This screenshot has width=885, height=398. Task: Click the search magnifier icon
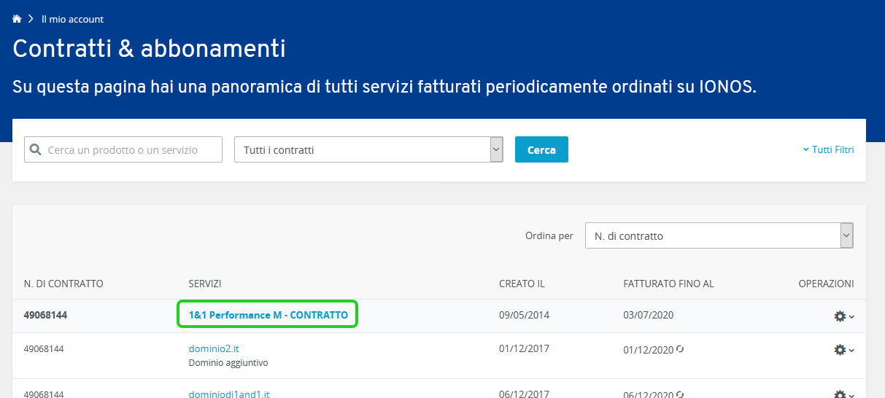35,149
